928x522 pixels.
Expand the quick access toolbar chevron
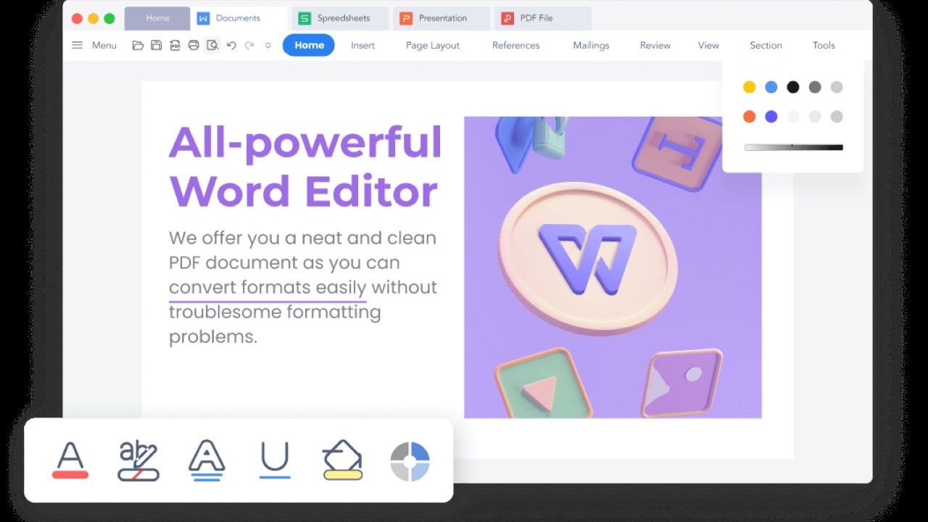(268, 45)
